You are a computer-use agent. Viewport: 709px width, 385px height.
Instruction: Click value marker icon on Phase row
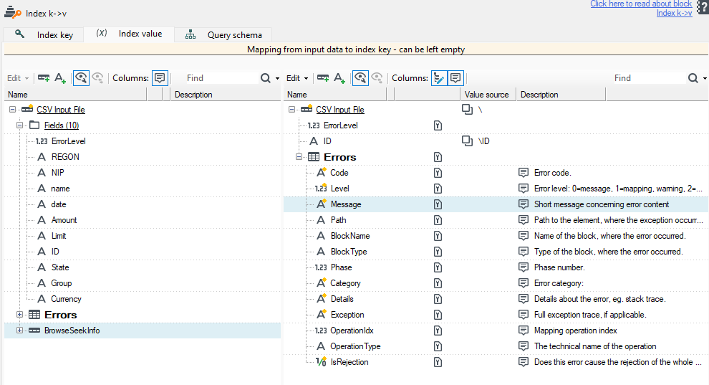click(438, 267)
